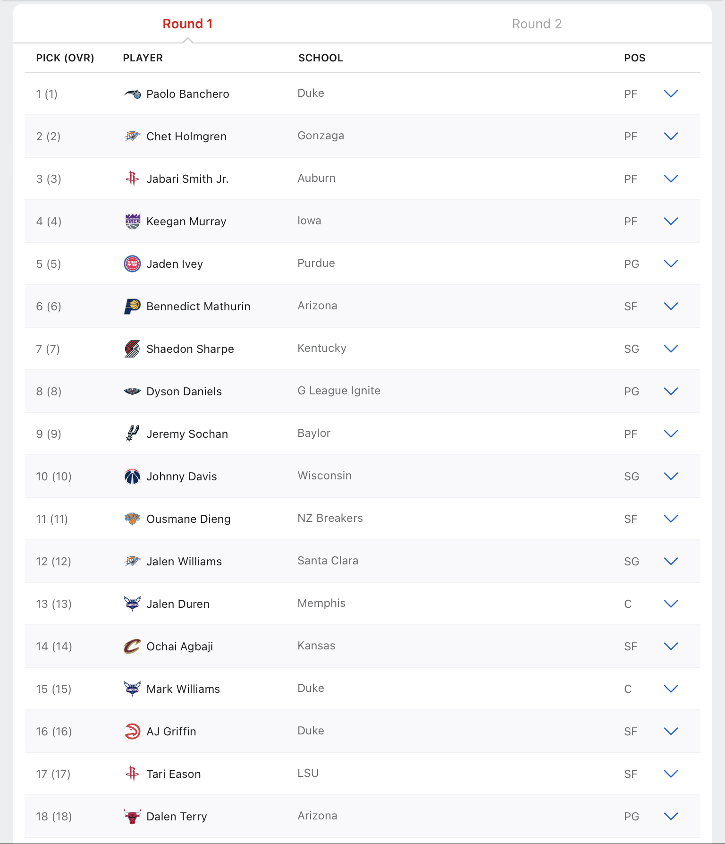Click the Spurs logo beside Jeremy Sochan
The height and width of the screenshot is (844, 725).
[x=132, y=434]
